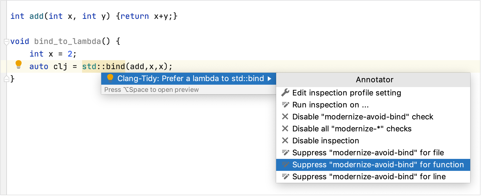Select the wrench icon before Edit inspection profile setting
The image size is (481, 196).
pos(285,92)
